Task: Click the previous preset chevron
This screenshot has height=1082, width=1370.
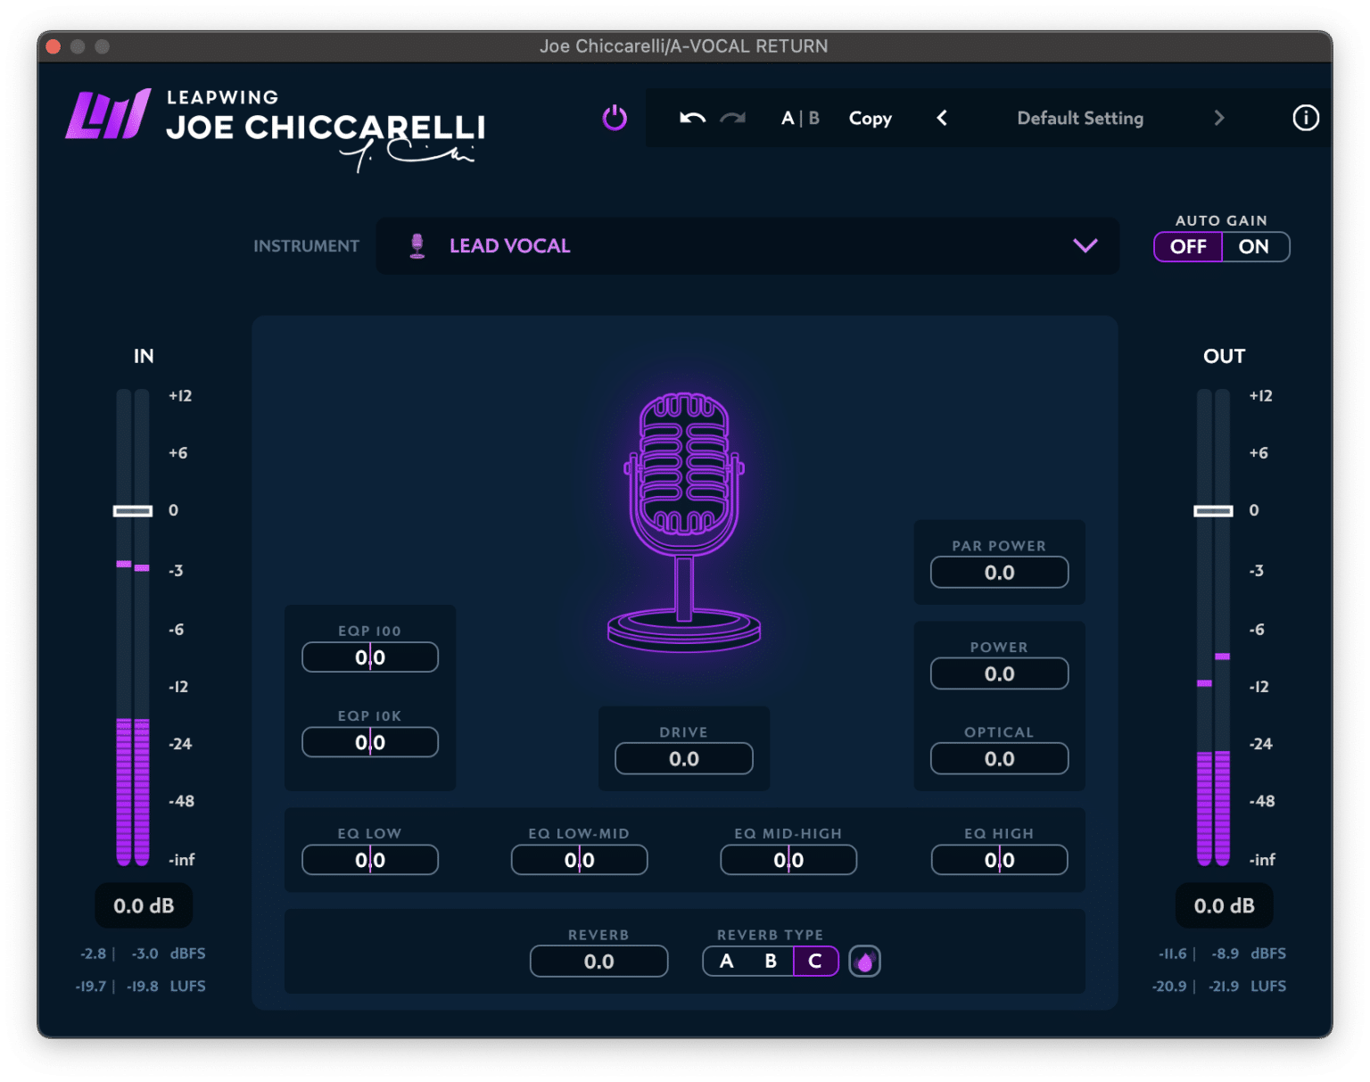Action: [942, 118]
